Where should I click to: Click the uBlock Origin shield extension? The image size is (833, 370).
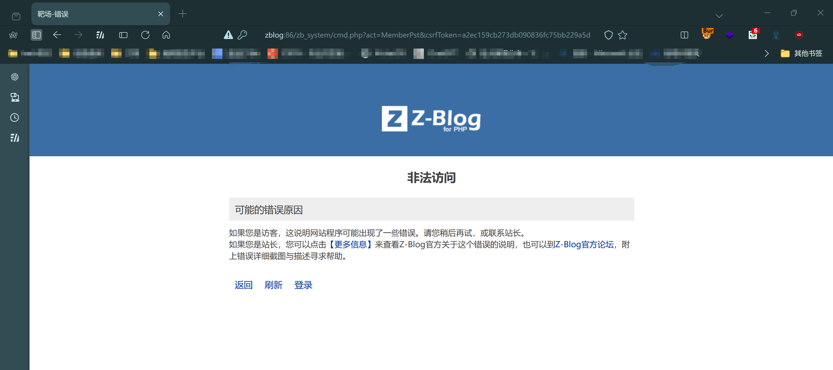(x=799, y=35)
